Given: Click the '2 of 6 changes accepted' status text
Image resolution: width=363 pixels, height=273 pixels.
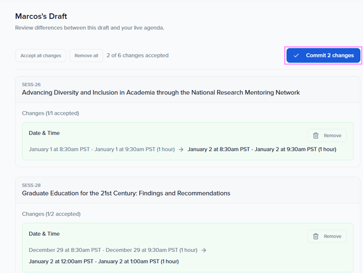Looking at the screenshot, I should tap(138, 56).
